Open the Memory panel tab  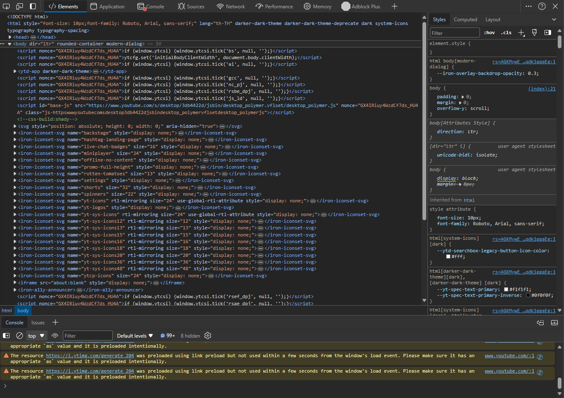click(318, 6)
